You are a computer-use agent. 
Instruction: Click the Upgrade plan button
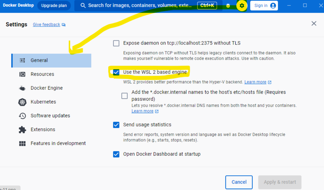pos(54,6)
